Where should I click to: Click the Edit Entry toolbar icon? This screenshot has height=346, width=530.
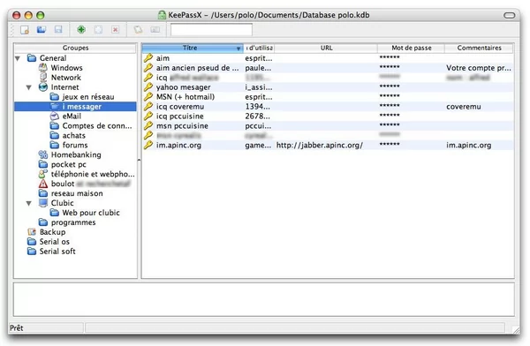(98, 30)
